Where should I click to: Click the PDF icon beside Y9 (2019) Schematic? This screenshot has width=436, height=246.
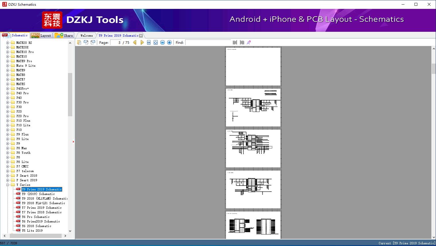[x=18, y=194]
